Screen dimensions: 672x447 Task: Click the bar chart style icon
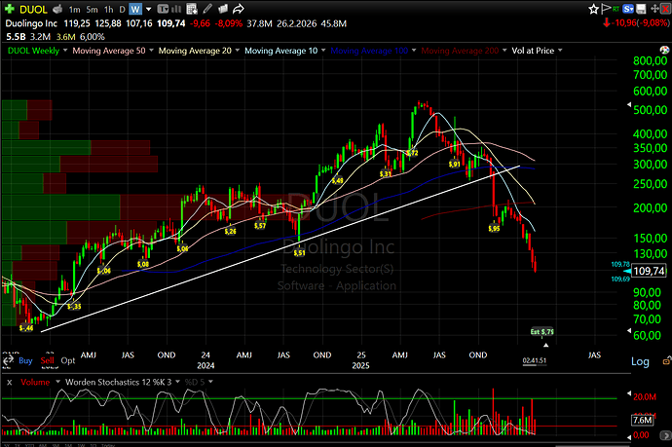click(176, 9)
